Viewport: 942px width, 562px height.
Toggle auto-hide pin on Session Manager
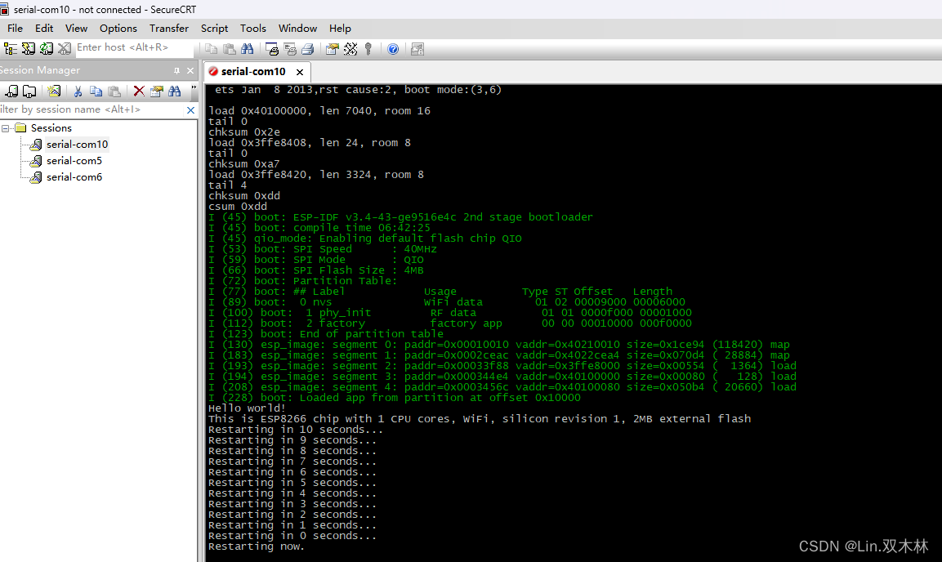click(x=176, y=70)
